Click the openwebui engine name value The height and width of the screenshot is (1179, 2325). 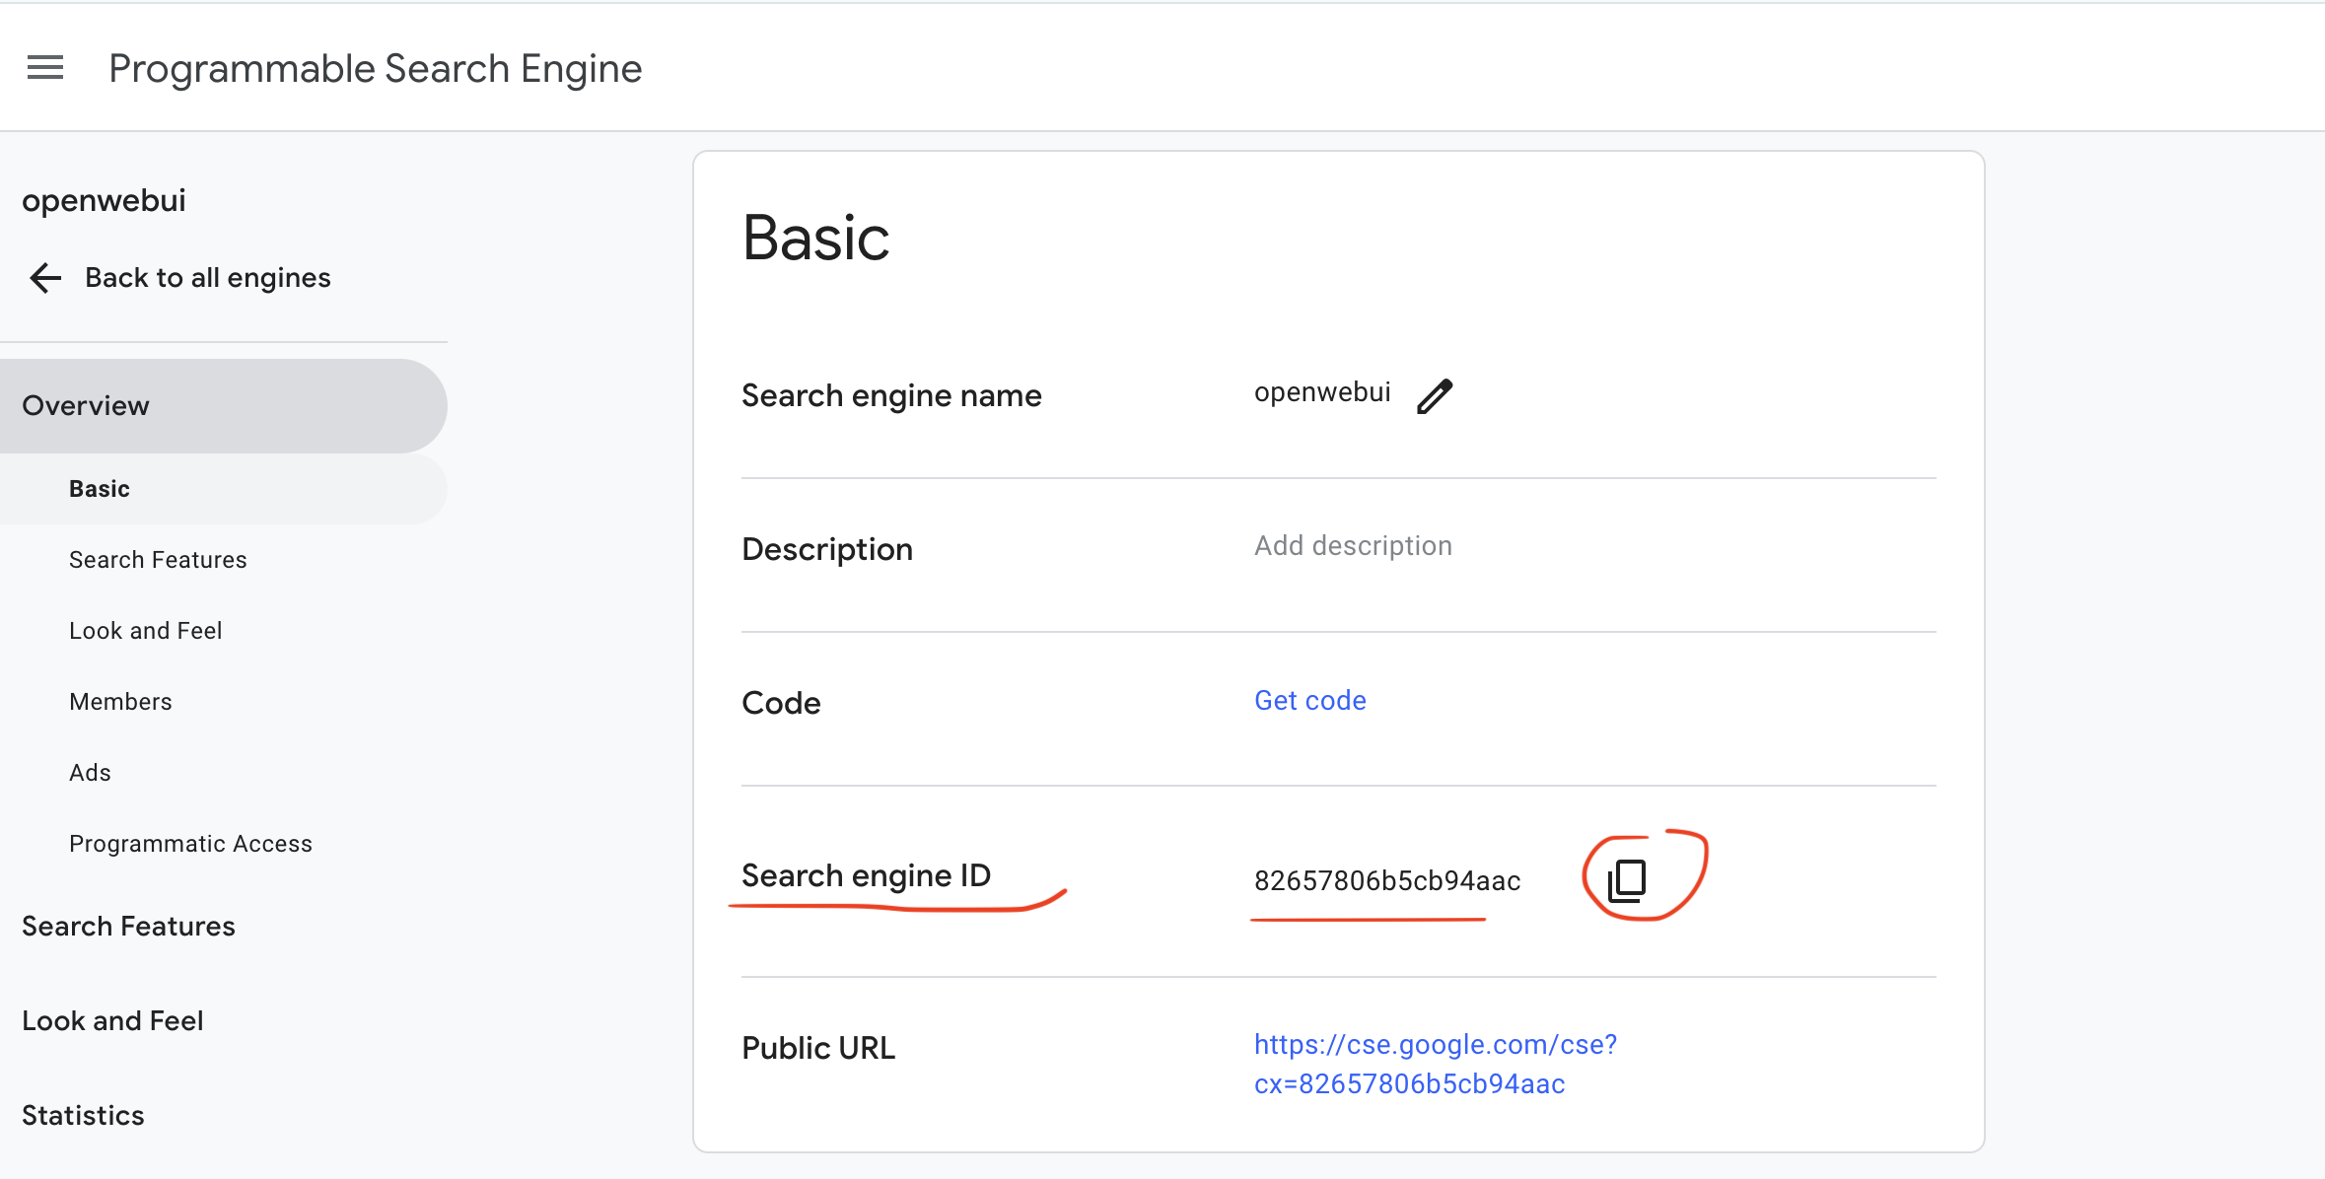pos(1322,392)
